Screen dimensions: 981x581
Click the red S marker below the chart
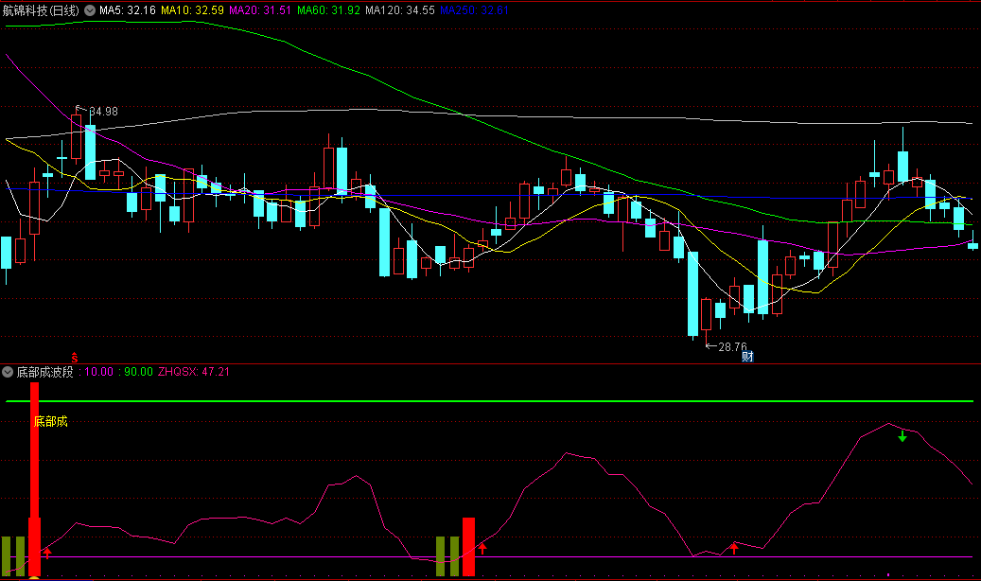(75, 358)
